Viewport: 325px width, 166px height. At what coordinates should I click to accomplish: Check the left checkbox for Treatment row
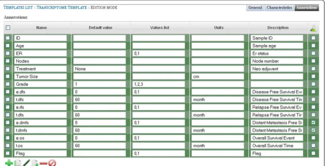[8, 69]
